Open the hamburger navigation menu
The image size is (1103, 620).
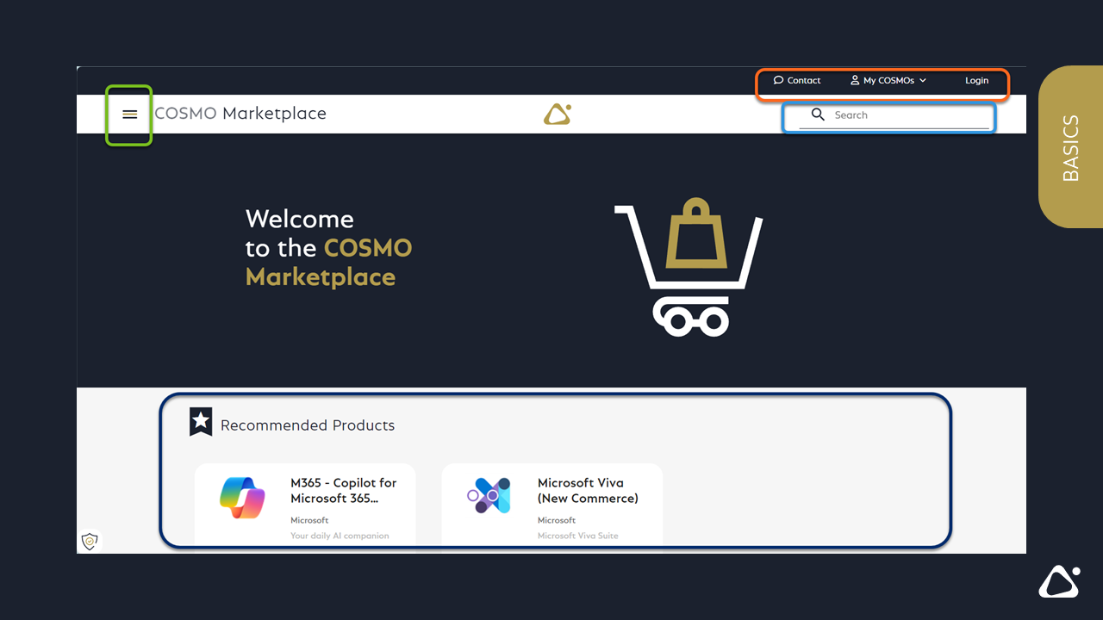130,115
